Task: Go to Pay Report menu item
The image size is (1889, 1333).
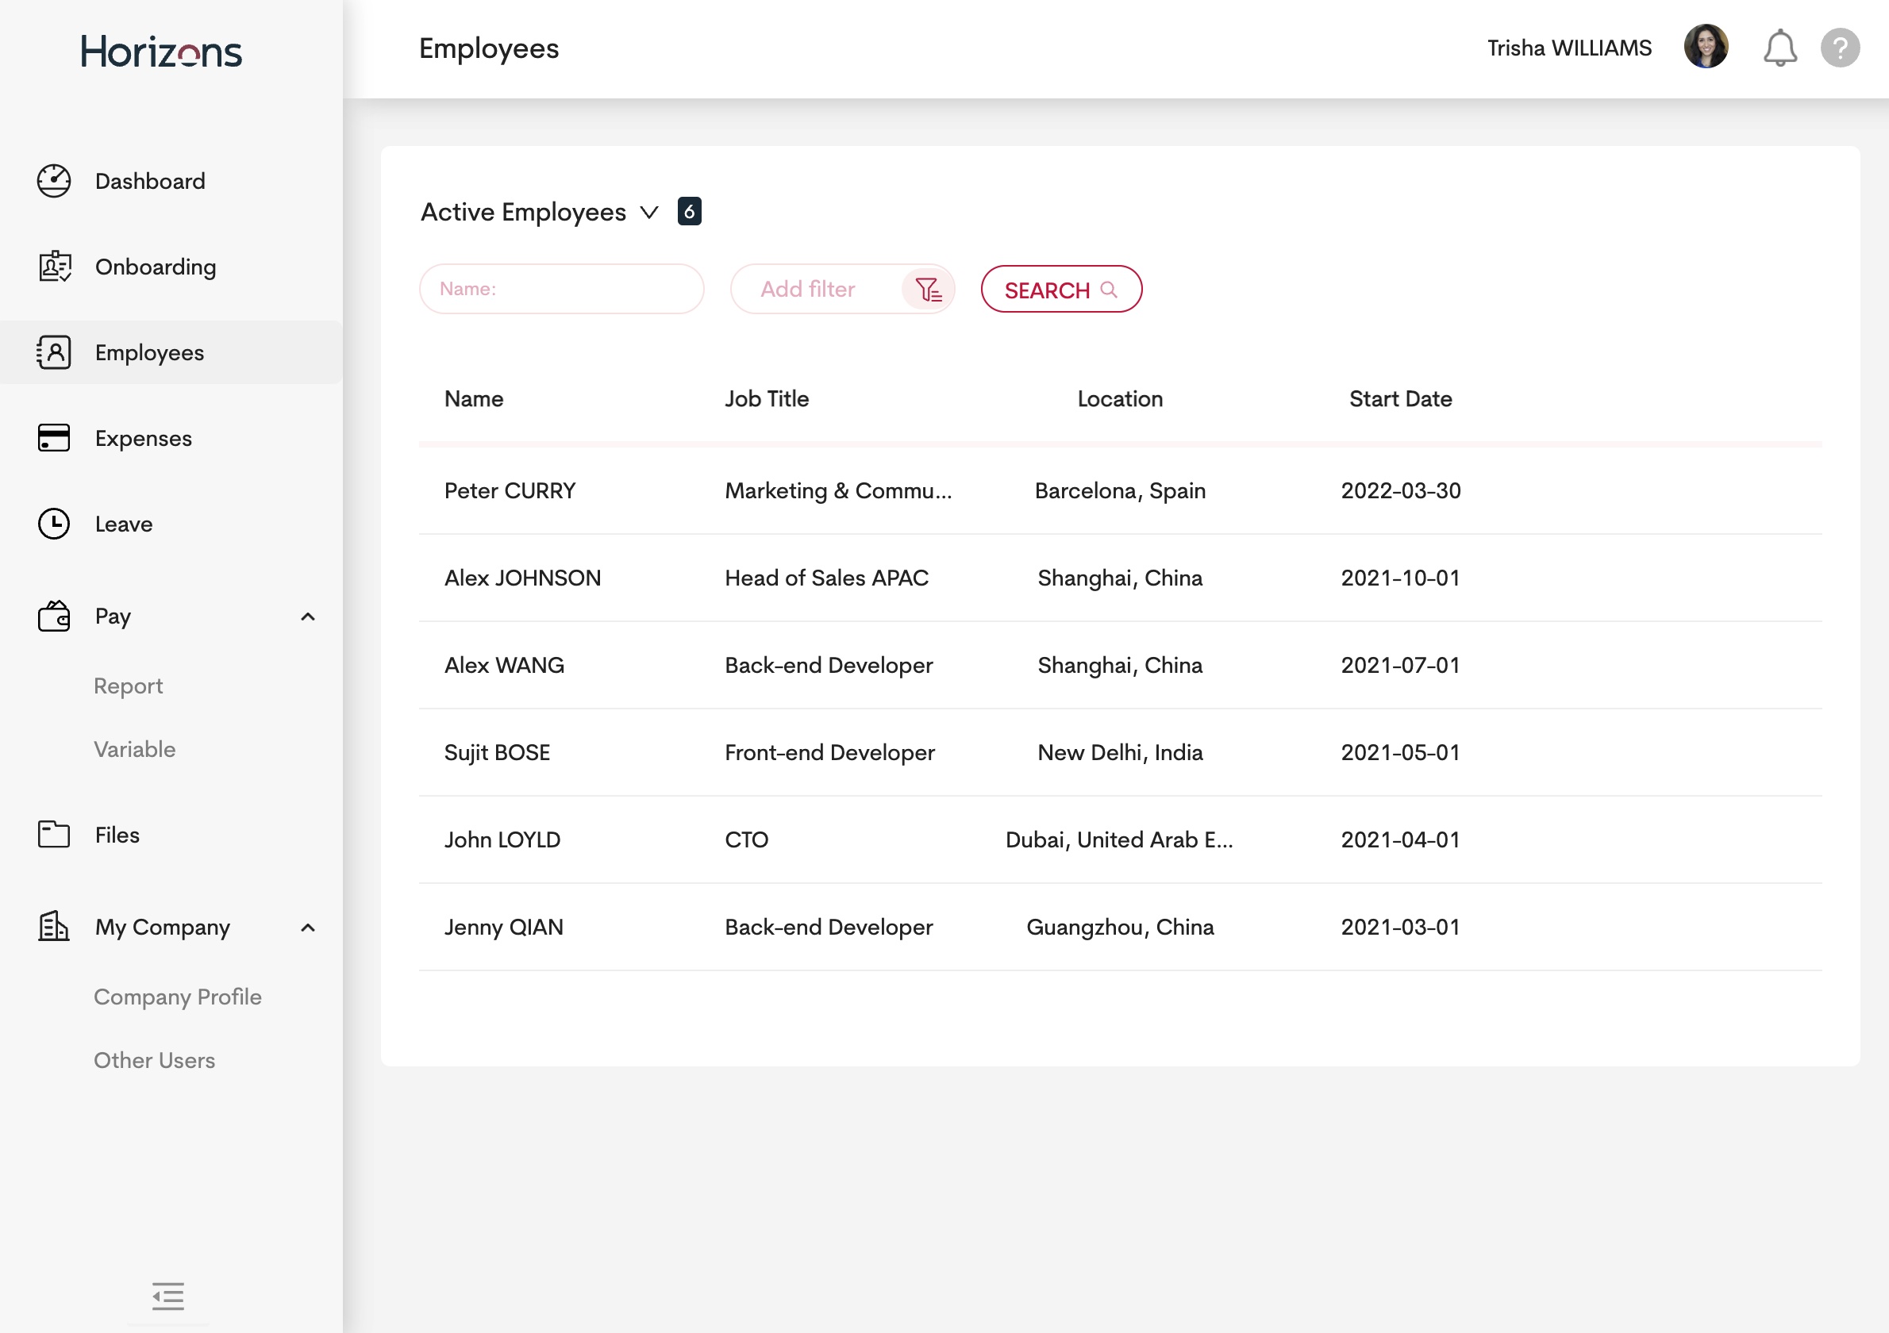Action: click(x=129, y=686)
